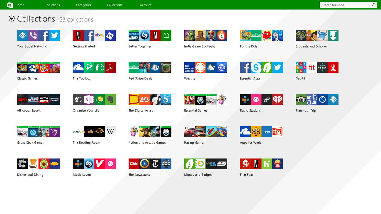
Task: Click iHeartRadio icon in Radio Stations
Action: (277, 100)
